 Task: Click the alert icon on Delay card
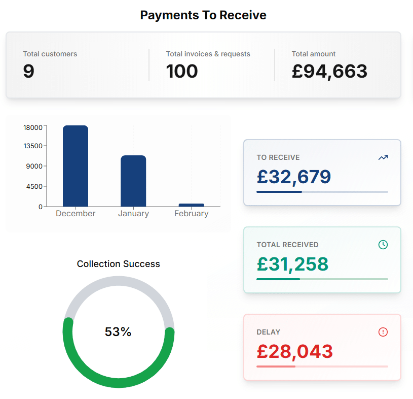(x=383, y=332)
